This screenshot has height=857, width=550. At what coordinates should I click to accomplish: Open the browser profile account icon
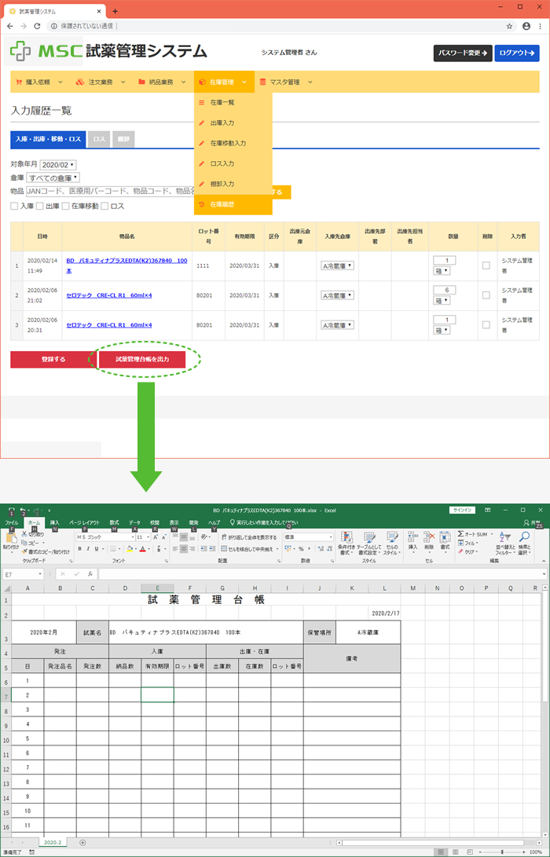526,26
